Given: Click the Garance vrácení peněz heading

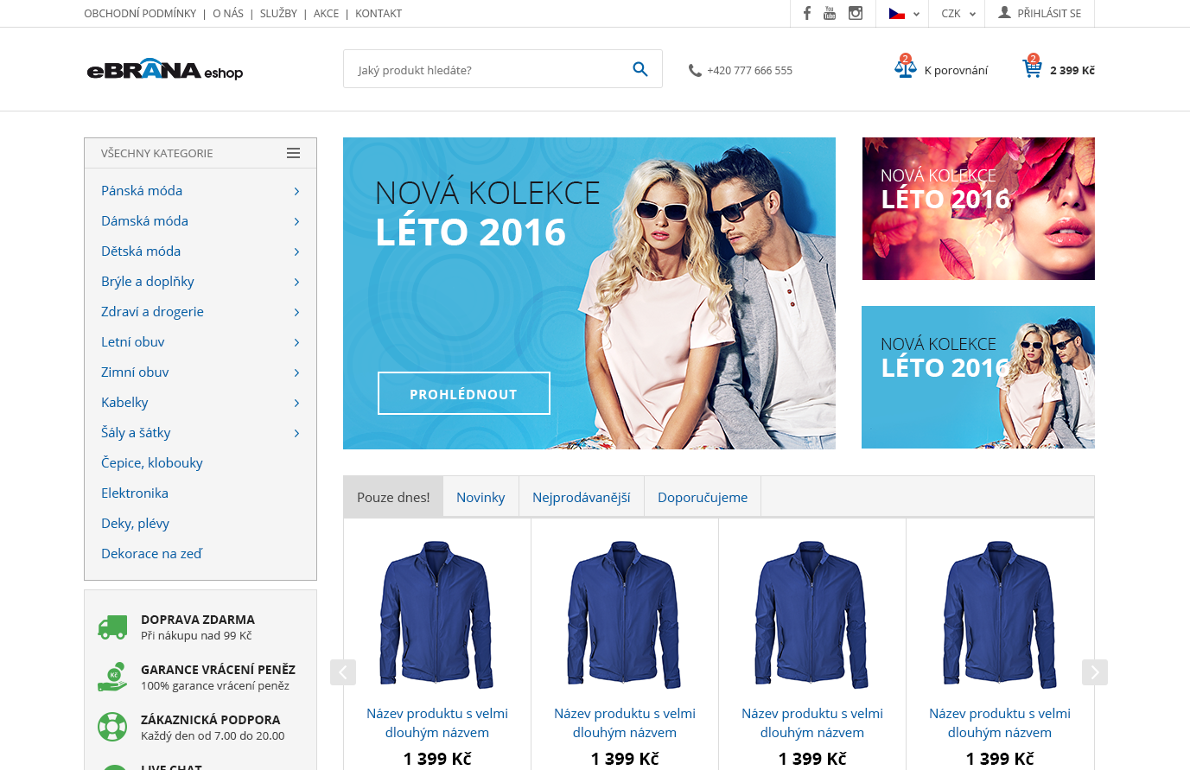Looking at the screenshot, I should [218, 670].
